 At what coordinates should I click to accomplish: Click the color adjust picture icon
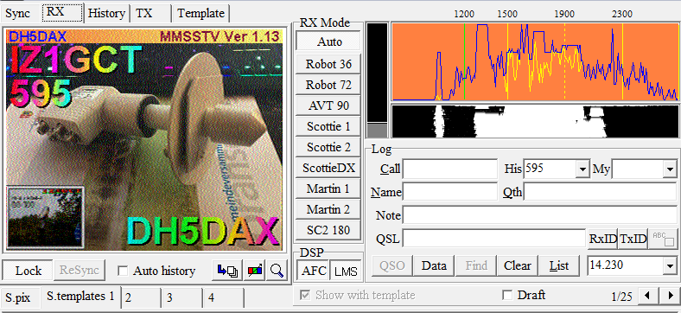click(x=255, y=271)
